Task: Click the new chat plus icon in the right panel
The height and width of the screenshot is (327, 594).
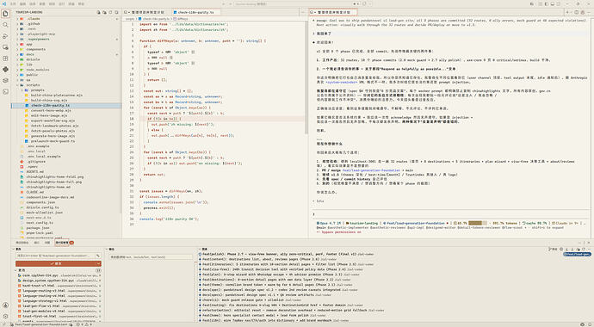Action: pos(567,12)
